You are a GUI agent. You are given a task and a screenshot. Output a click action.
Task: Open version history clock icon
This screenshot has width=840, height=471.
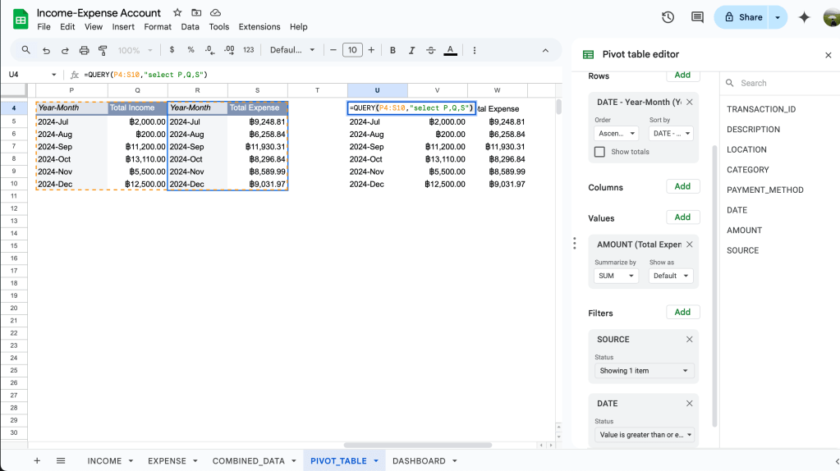(668, 17)
